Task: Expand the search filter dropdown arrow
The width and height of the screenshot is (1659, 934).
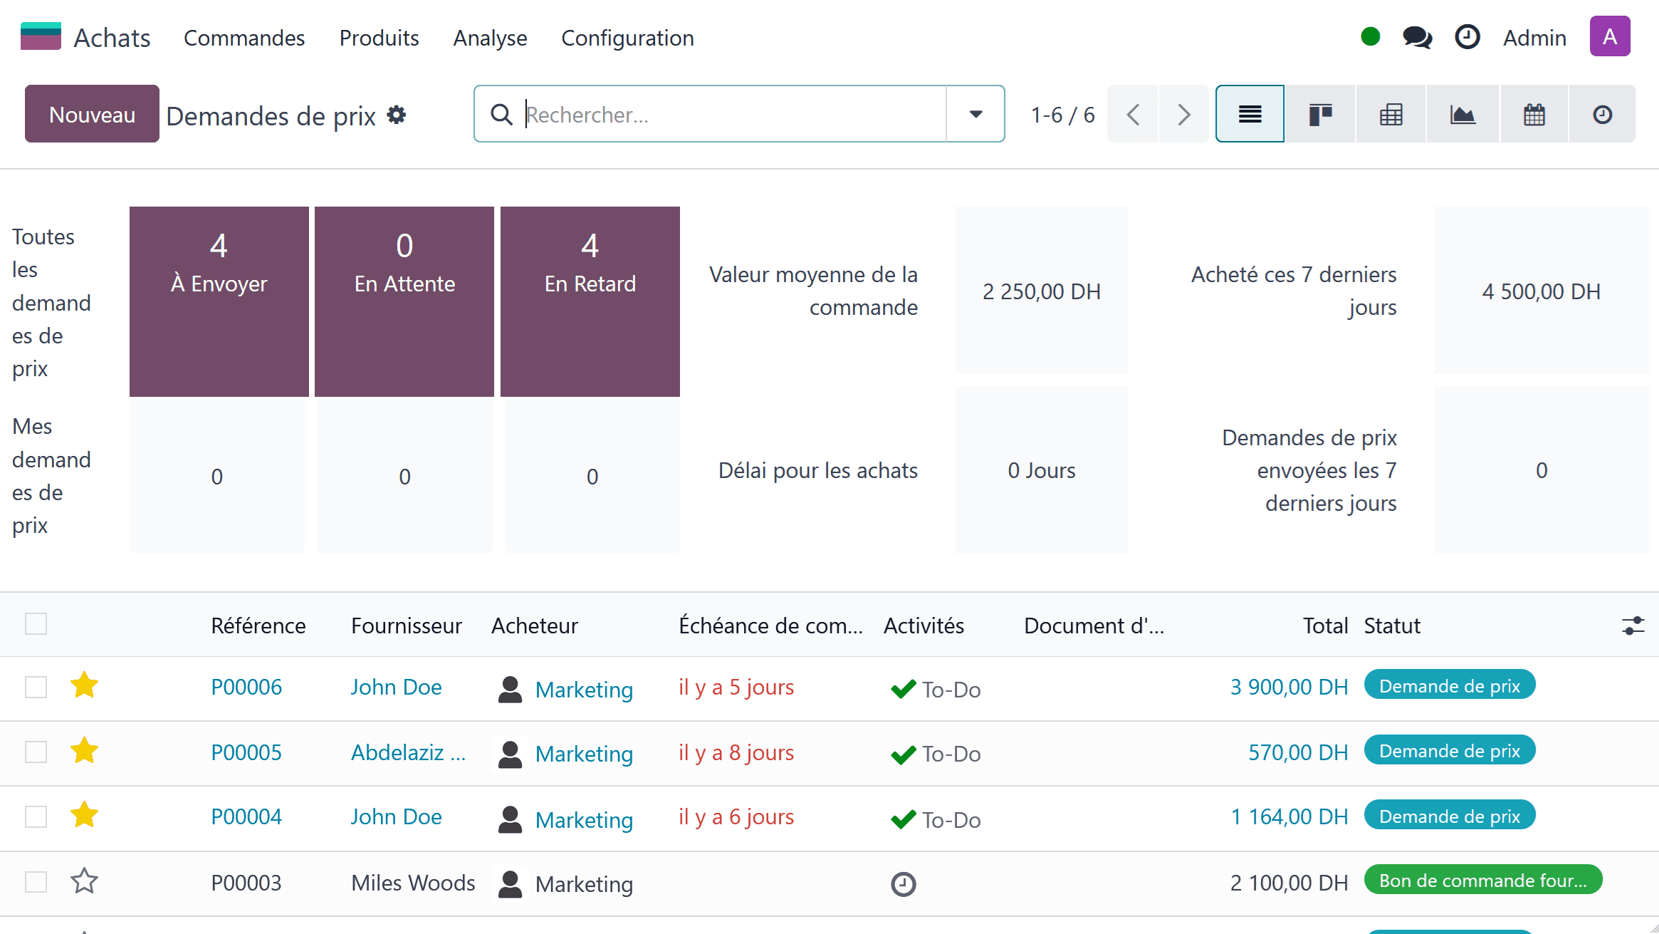Action: 975,114
